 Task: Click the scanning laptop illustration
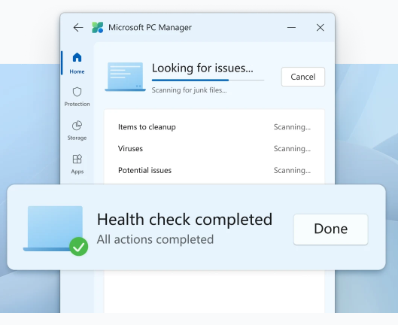126,77
